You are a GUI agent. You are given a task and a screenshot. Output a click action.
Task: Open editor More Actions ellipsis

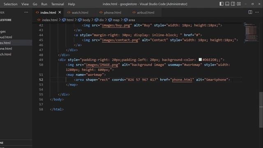(x=257, y=12)
